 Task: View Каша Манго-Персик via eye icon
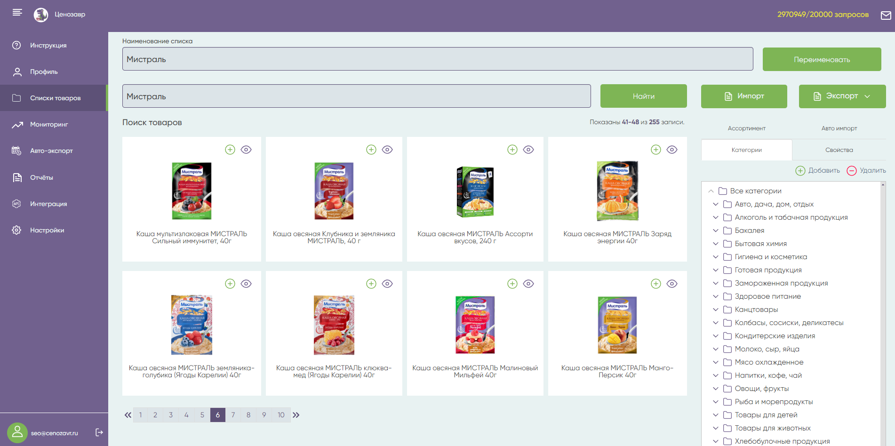[672, 284]
